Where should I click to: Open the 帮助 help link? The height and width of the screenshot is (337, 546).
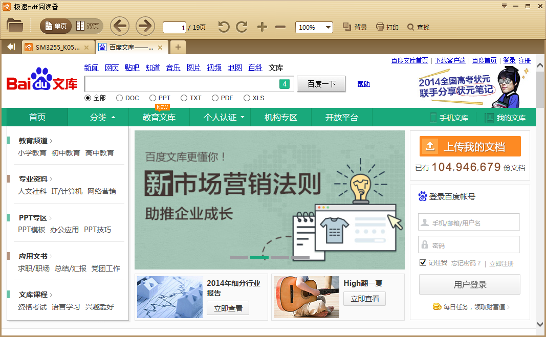(x=363, y=84)
